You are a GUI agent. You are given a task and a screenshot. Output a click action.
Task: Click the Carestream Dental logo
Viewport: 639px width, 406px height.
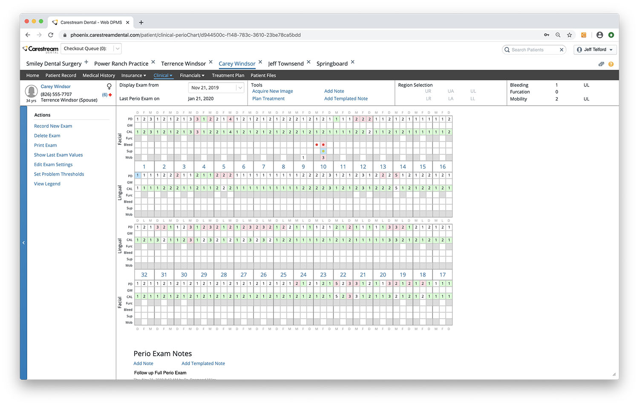click(40, 49)
